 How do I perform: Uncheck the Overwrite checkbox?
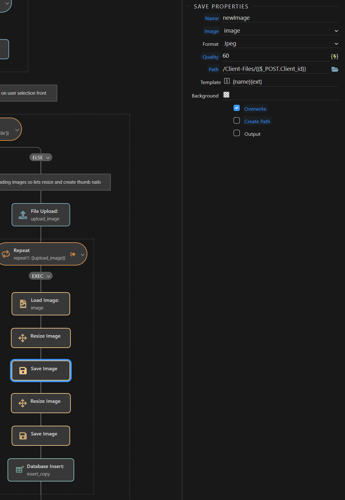(x=237, y=108)
